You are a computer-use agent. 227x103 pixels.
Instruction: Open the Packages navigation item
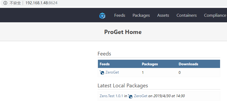pos(141,15)
